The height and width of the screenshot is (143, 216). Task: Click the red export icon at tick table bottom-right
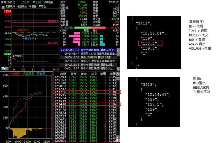(119, 141)
